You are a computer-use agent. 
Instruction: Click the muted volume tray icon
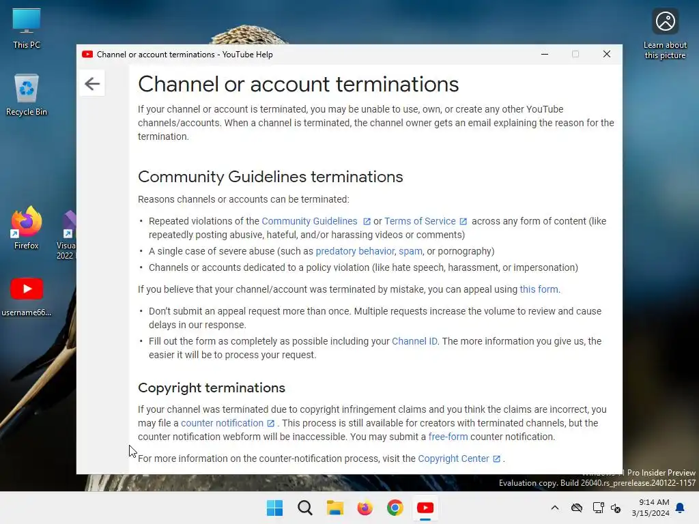[616, 508]
